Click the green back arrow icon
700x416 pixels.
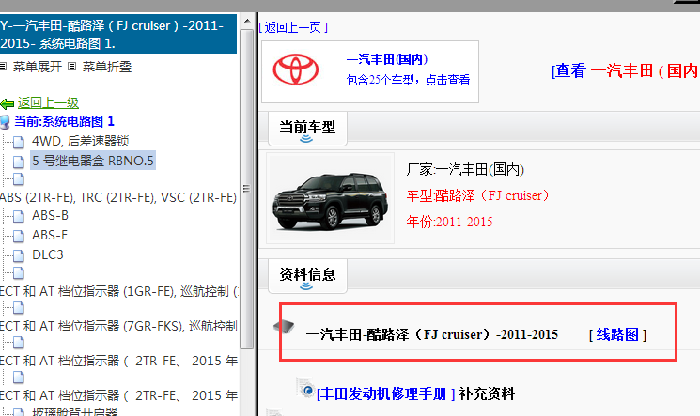coord(8,104)
